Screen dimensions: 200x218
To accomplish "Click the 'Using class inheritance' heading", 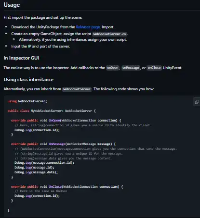I will click(28, 80).
